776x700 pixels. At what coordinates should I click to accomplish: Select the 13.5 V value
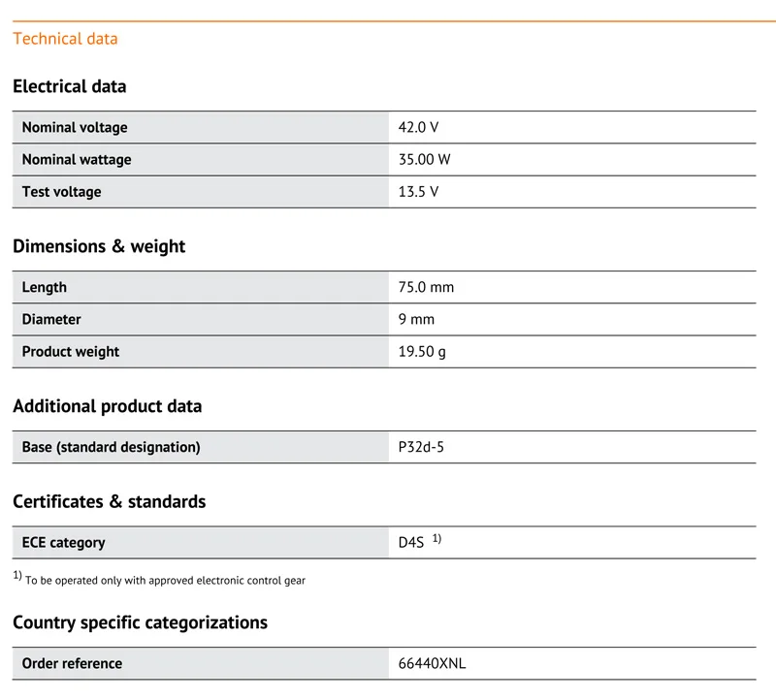click(418, 192)
